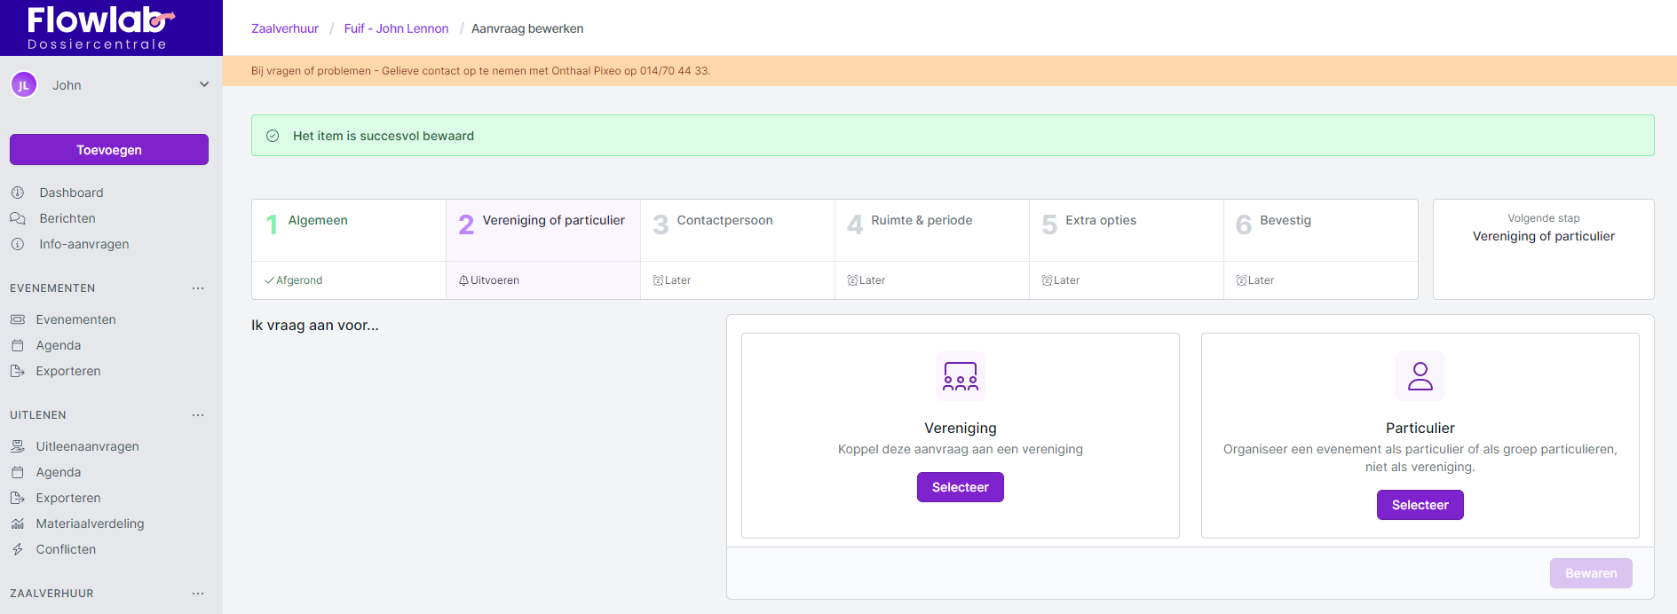Open the Zaalverhuur section options menu
Image resolution: width=1677 pixels, height=614 pixels.
pos(198,594)
